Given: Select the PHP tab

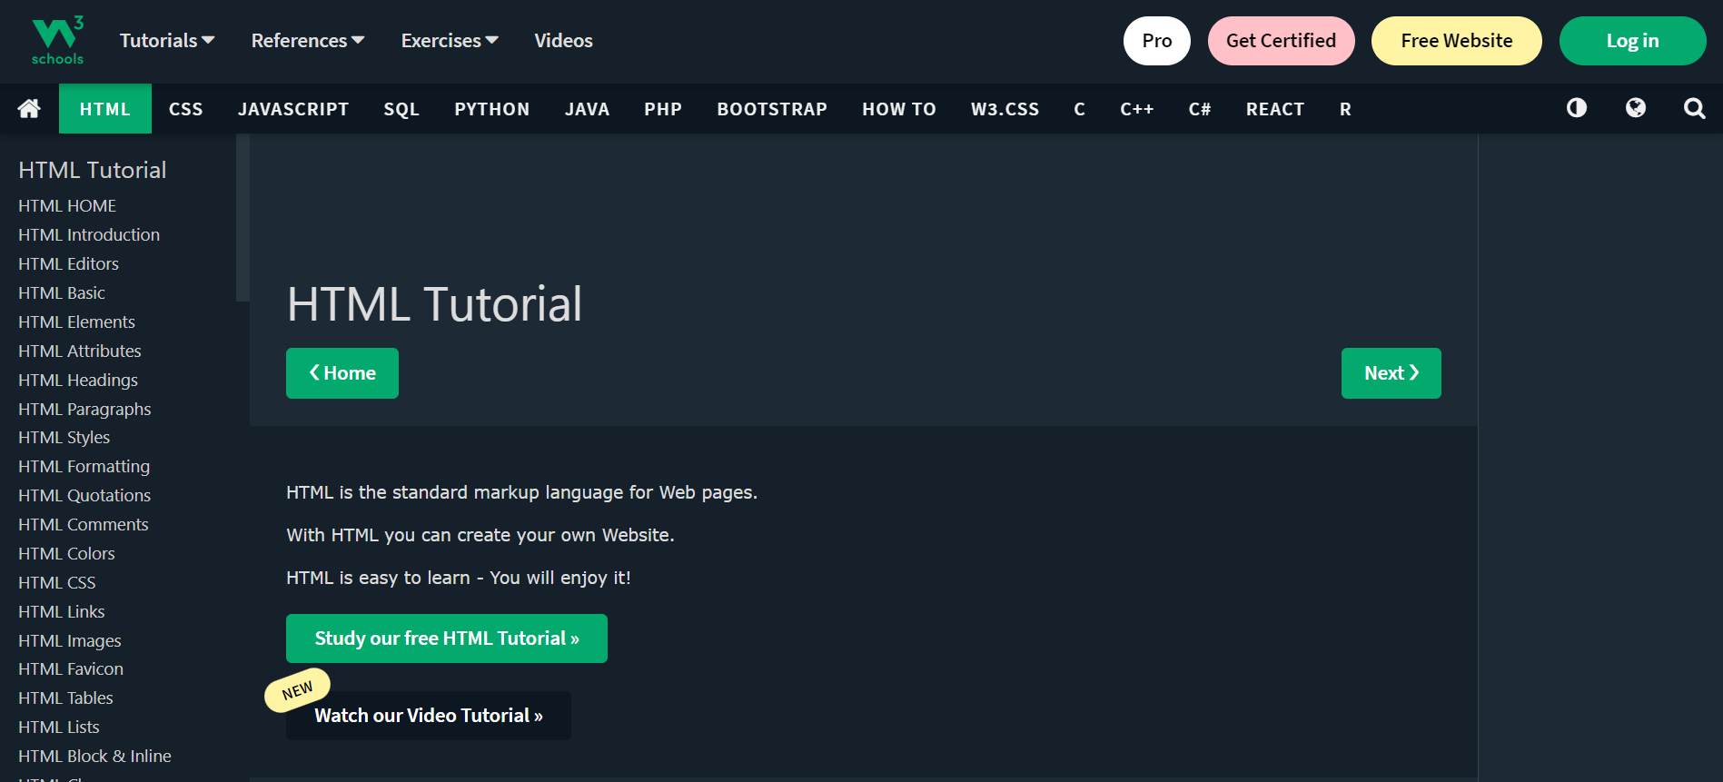Looking at the screenshot, I should pyautogui.click(x=663, y=109).
